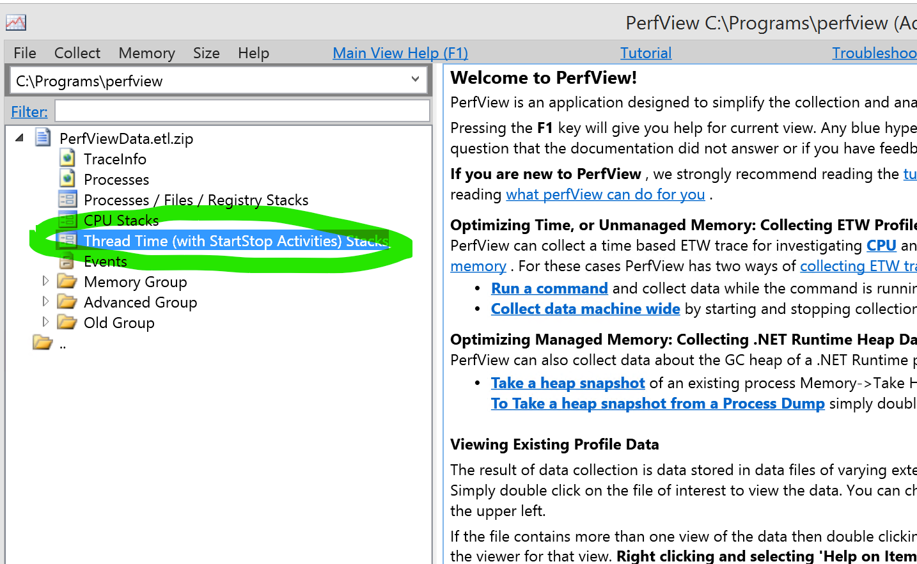Click the Processes / Files / Registry Stacks icon

coord(67,199)
